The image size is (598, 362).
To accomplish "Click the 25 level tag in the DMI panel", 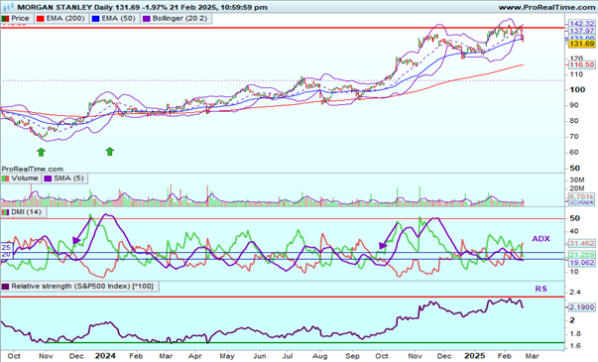I will click(6, 248).
